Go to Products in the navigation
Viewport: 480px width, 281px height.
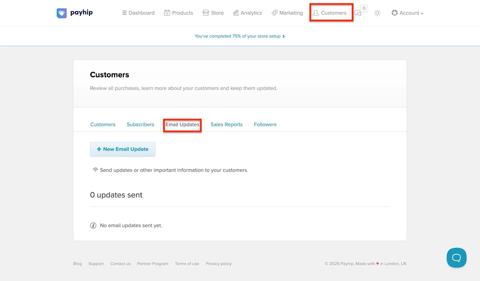pyautogui.click(x=178, y=13)
